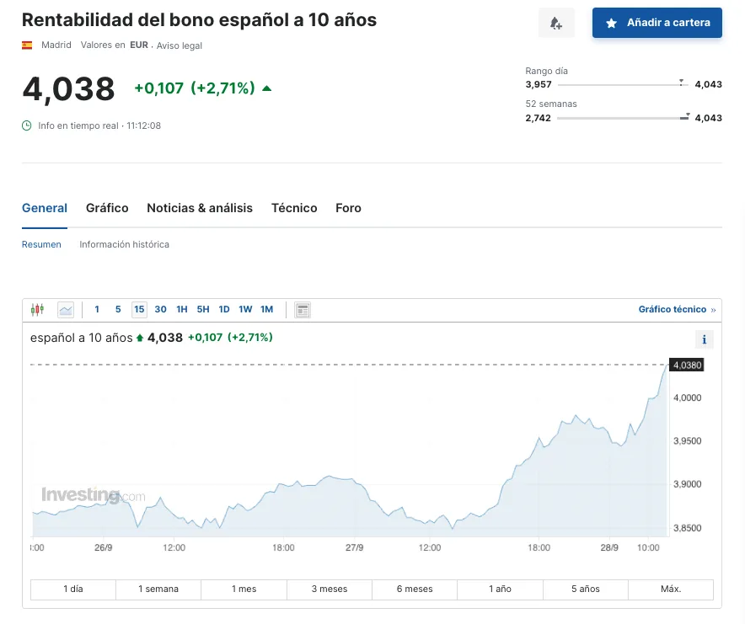Click the real-time clock icon
The width and height of the screenshot is (745, 624).
27,125
